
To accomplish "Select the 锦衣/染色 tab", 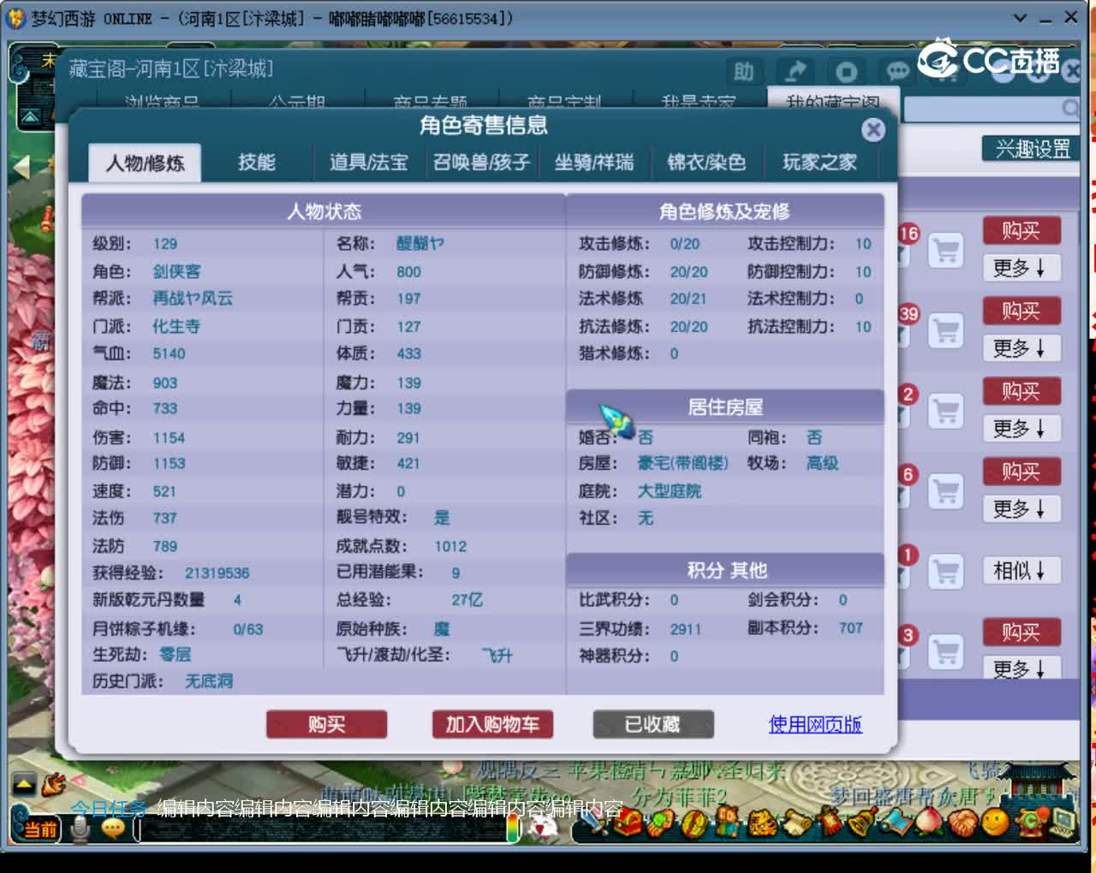I will pos(706,162).
